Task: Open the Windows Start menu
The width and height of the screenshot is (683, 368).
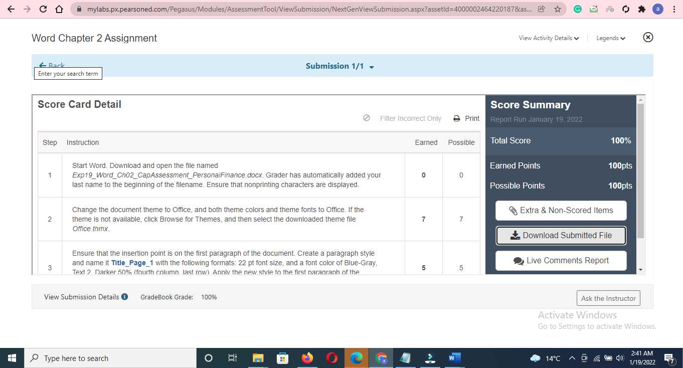Action: 12,358
